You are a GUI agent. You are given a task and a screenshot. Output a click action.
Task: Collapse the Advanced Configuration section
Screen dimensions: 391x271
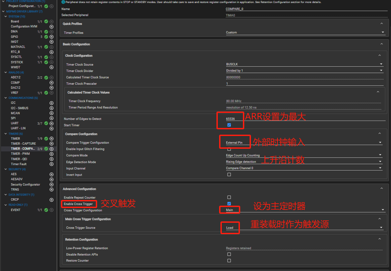382,189
